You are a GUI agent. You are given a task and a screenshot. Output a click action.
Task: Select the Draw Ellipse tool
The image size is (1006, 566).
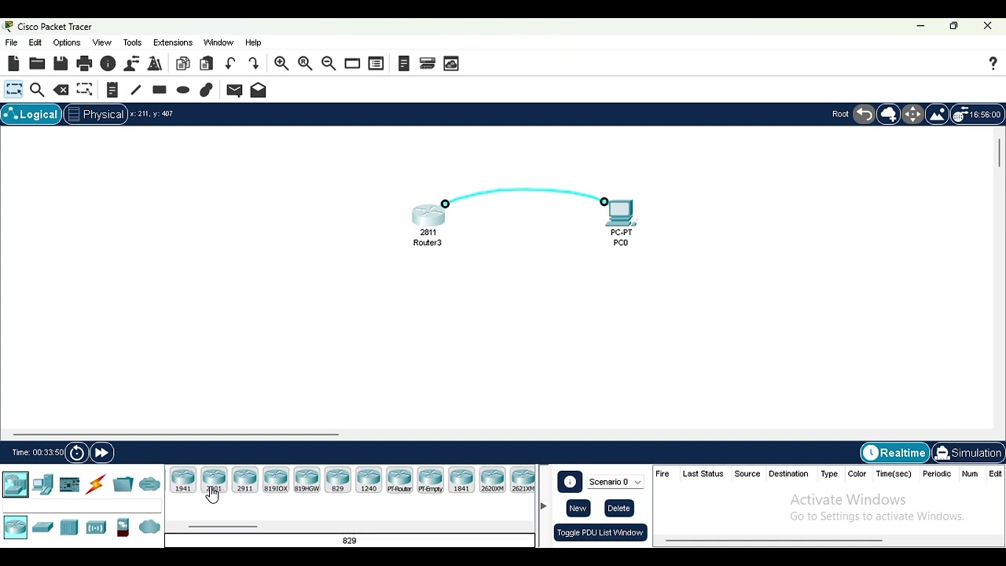(x=183, y=90)
